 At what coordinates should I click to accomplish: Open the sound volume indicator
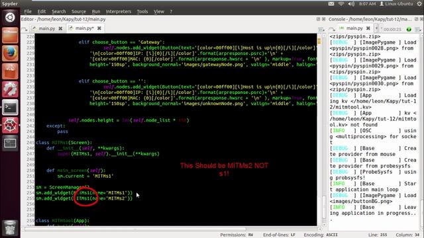(x=351, y=4)
